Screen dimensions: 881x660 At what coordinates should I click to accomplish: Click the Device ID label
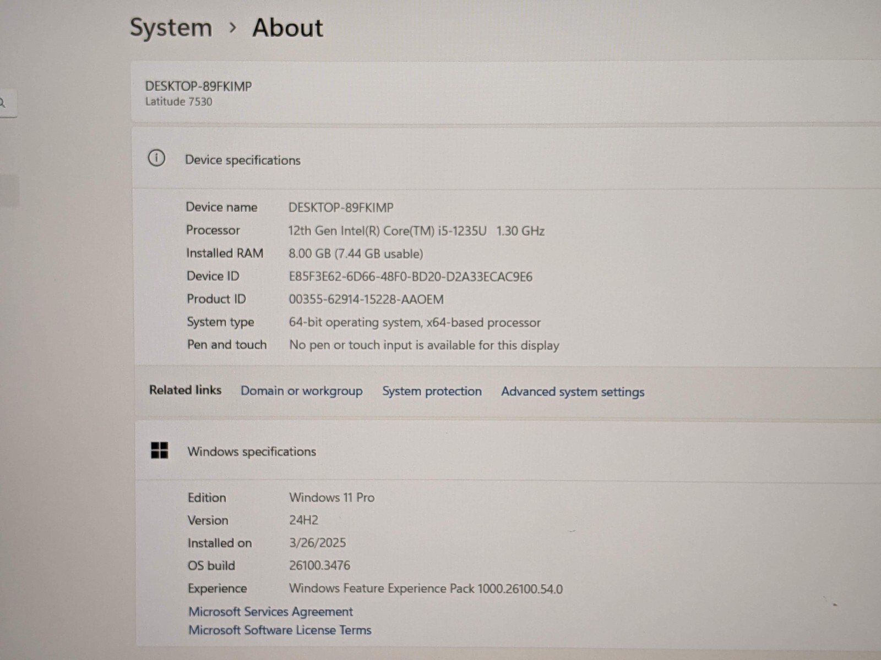point(213,276)
